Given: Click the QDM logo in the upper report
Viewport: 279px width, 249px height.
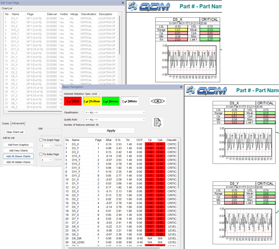Looking at the screenshot, I should coord(149,6).
